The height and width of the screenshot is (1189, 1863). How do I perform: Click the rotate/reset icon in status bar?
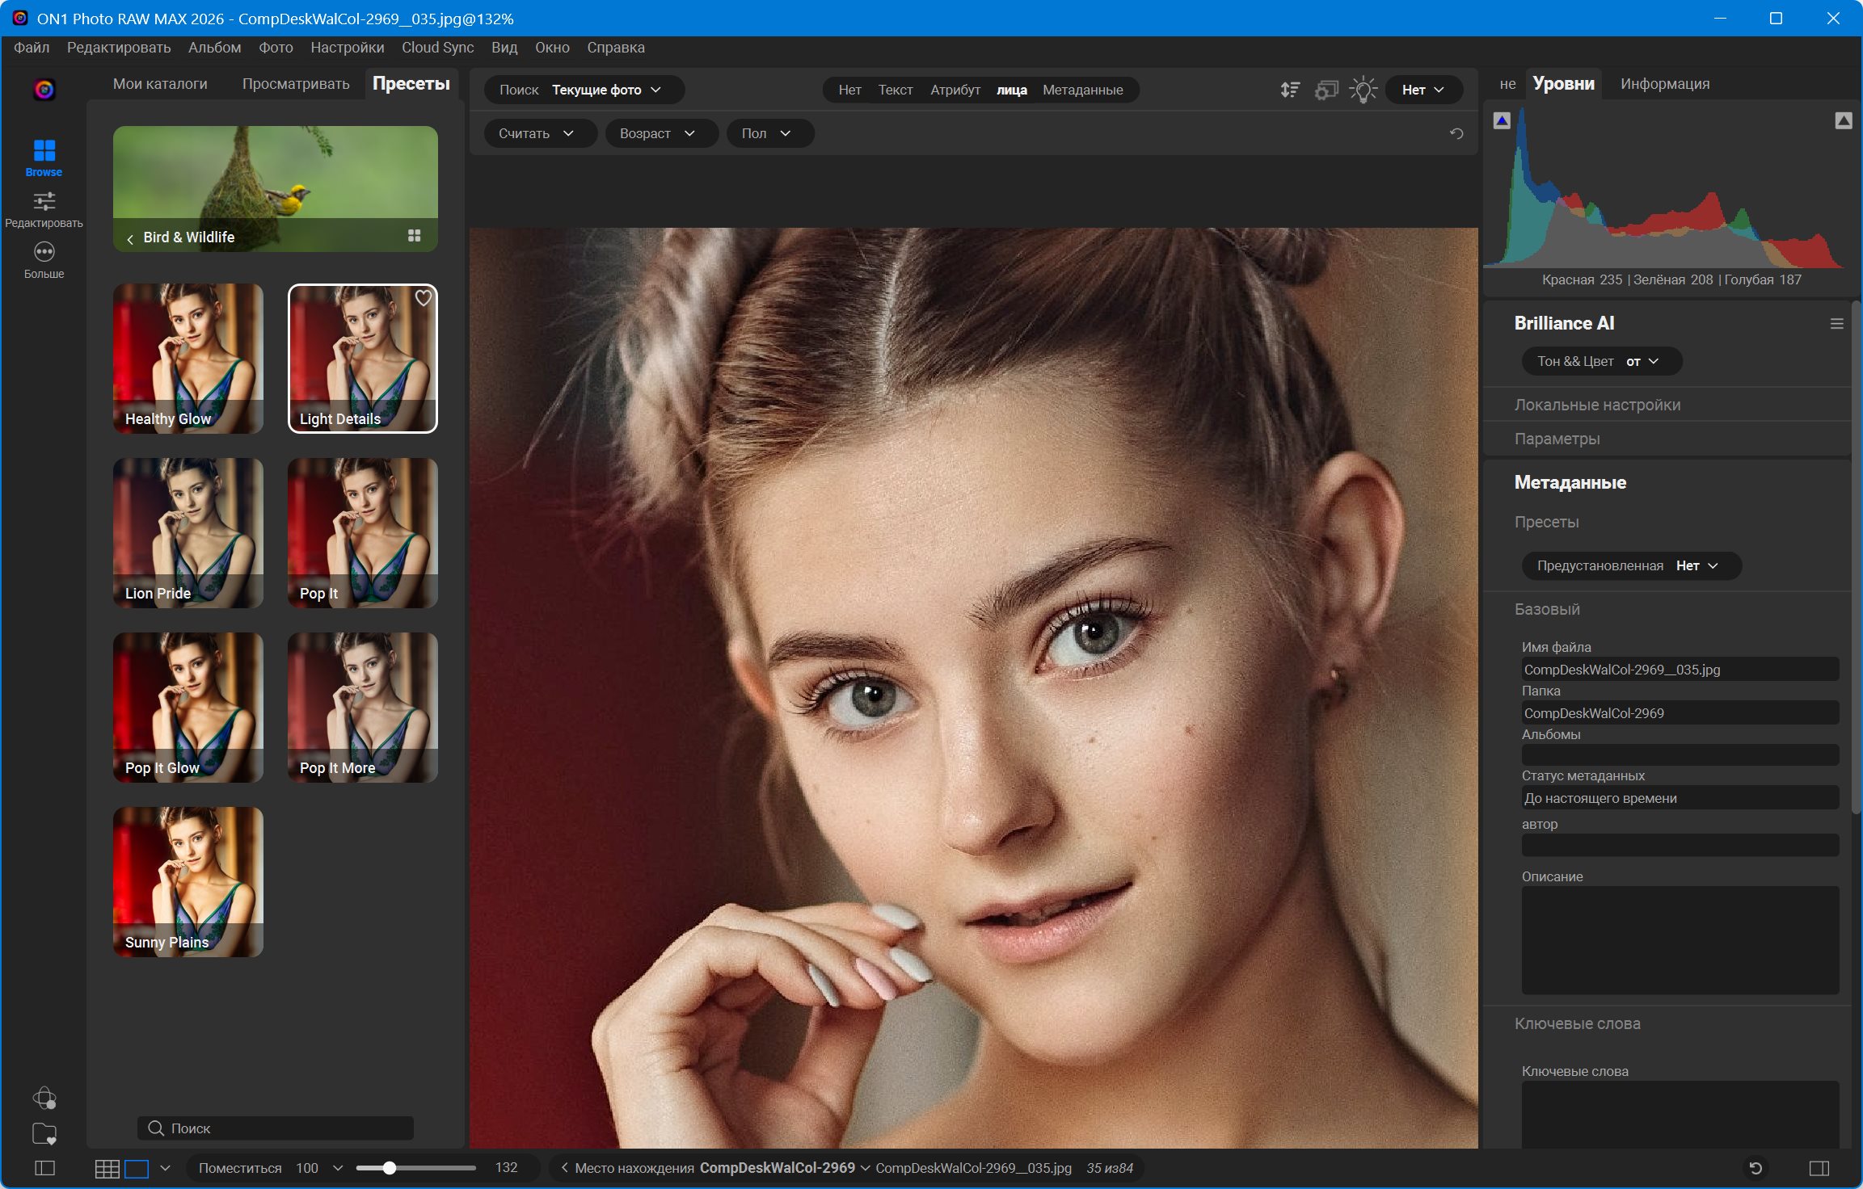click(1755, 1168)
